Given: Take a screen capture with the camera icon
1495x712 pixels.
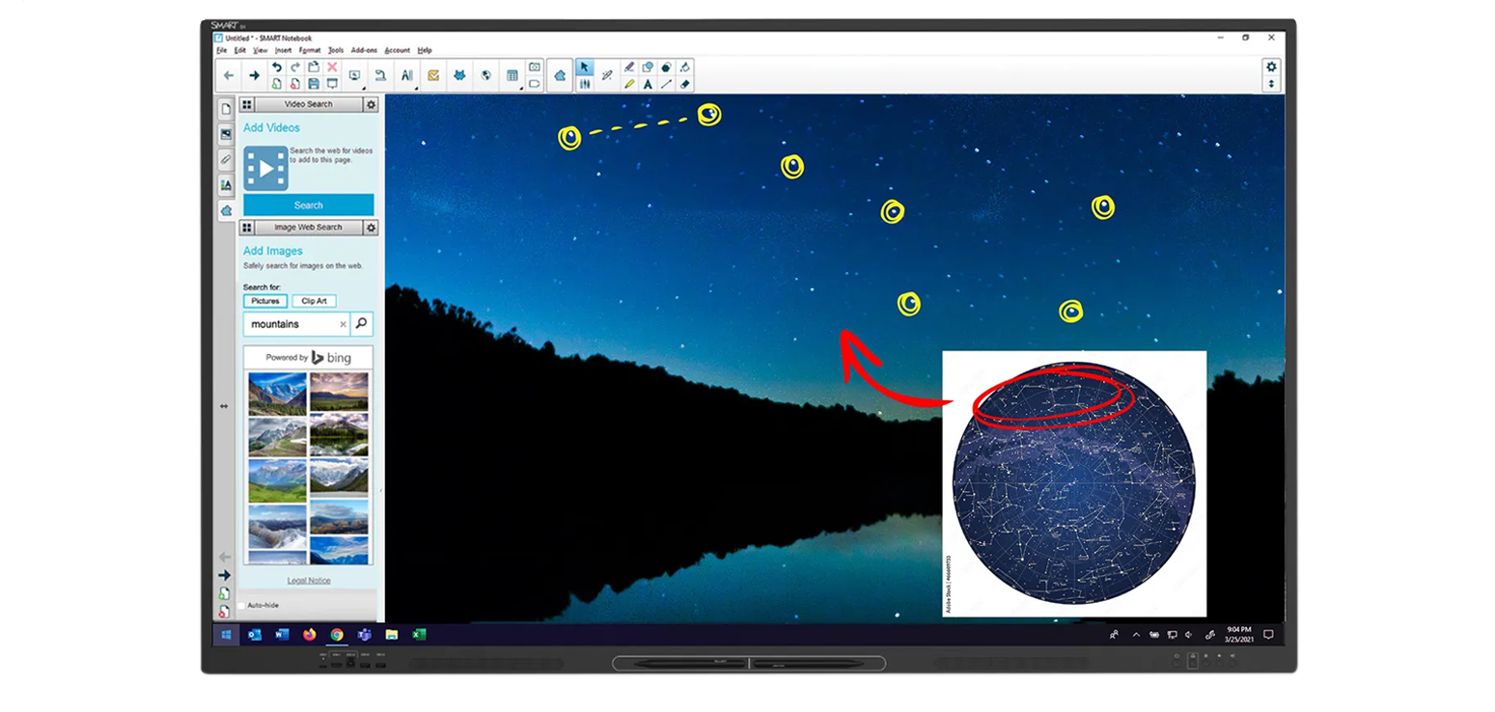Looking at the screenshot, I should click(x=535, y=67).
